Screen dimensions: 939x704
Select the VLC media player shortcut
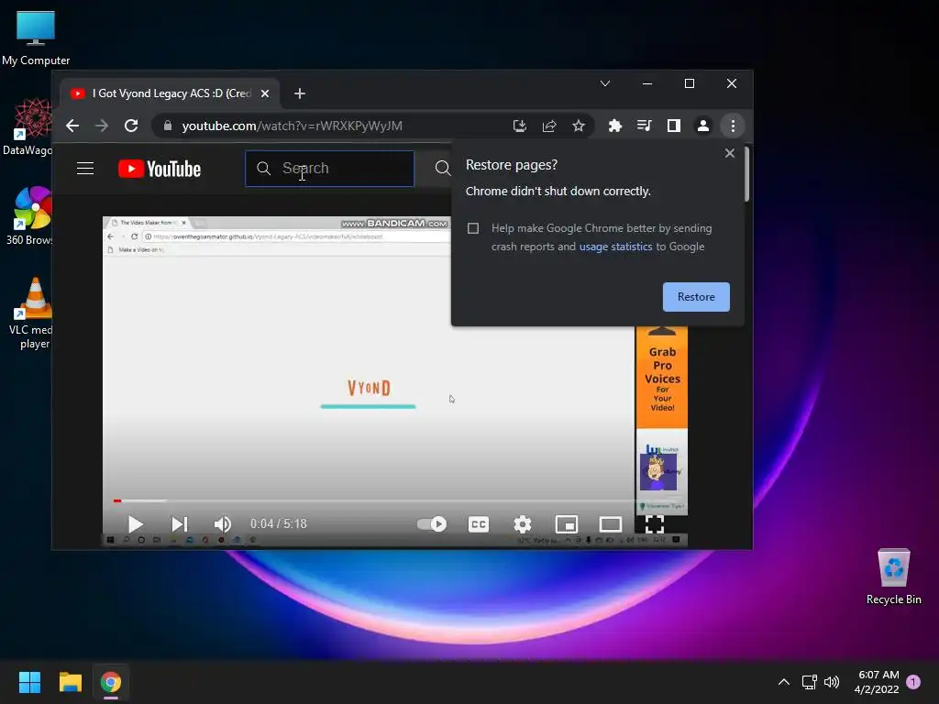click(31, 313)
